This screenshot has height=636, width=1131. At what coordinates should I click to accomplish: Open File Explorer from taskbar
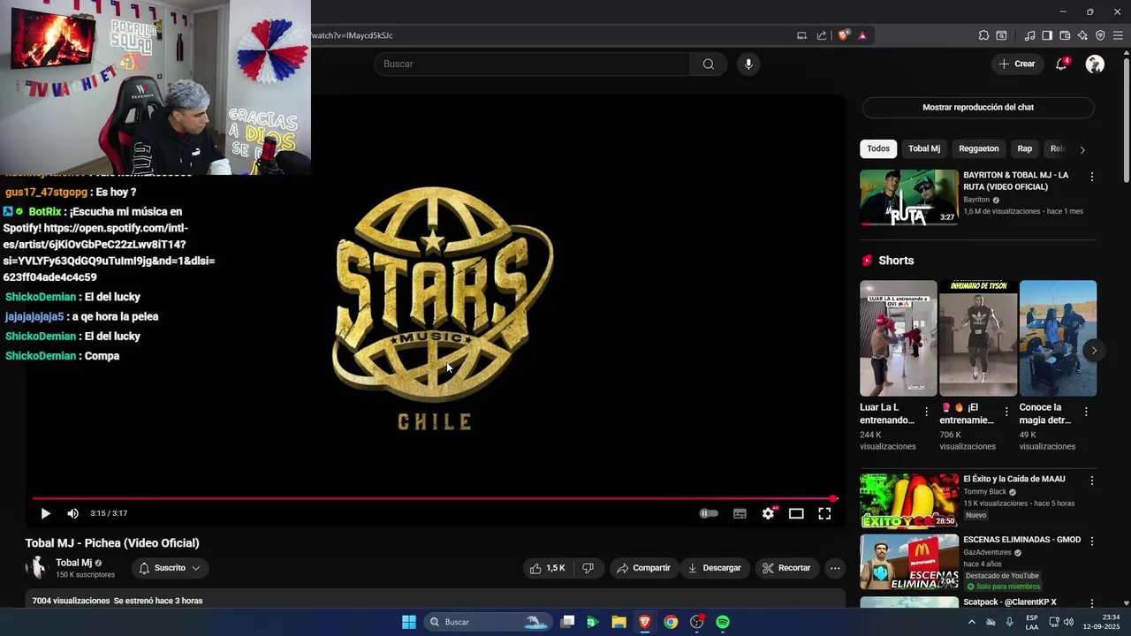pos(619,622)
